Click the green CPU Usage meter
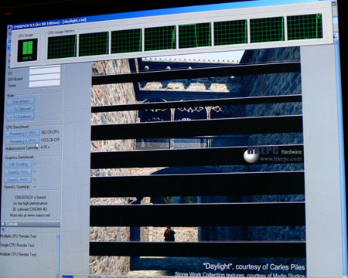The height and width of the screenshot is (278, 348). click(x=28, y=50)
